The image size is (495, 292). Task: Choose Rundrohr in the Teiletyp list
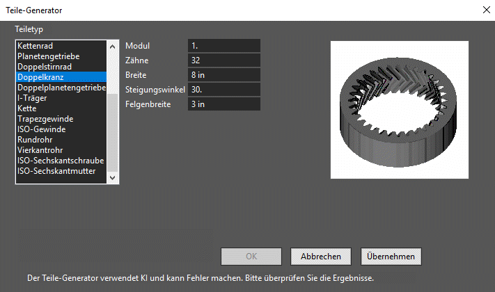click(61, 139)
